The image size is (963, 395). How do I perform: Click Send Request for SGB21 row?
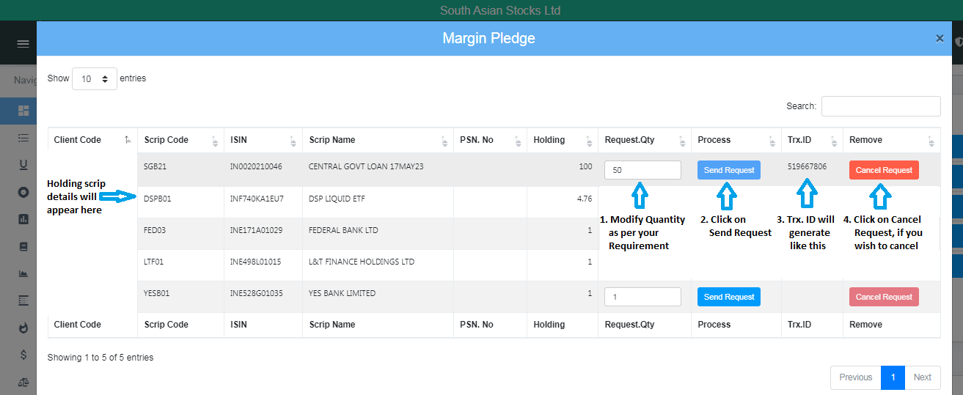point(728,170)
